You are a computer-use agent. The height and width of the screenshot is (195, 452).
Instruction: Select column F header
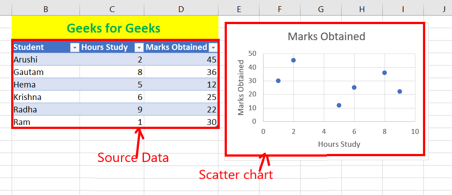pyautogui.click(x=280, y=9)
